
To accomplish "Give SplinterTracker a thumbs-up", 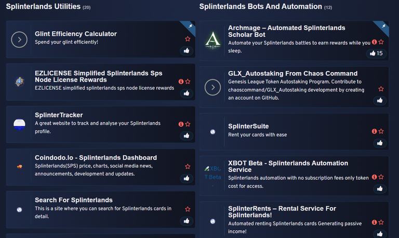I will 187,136.
